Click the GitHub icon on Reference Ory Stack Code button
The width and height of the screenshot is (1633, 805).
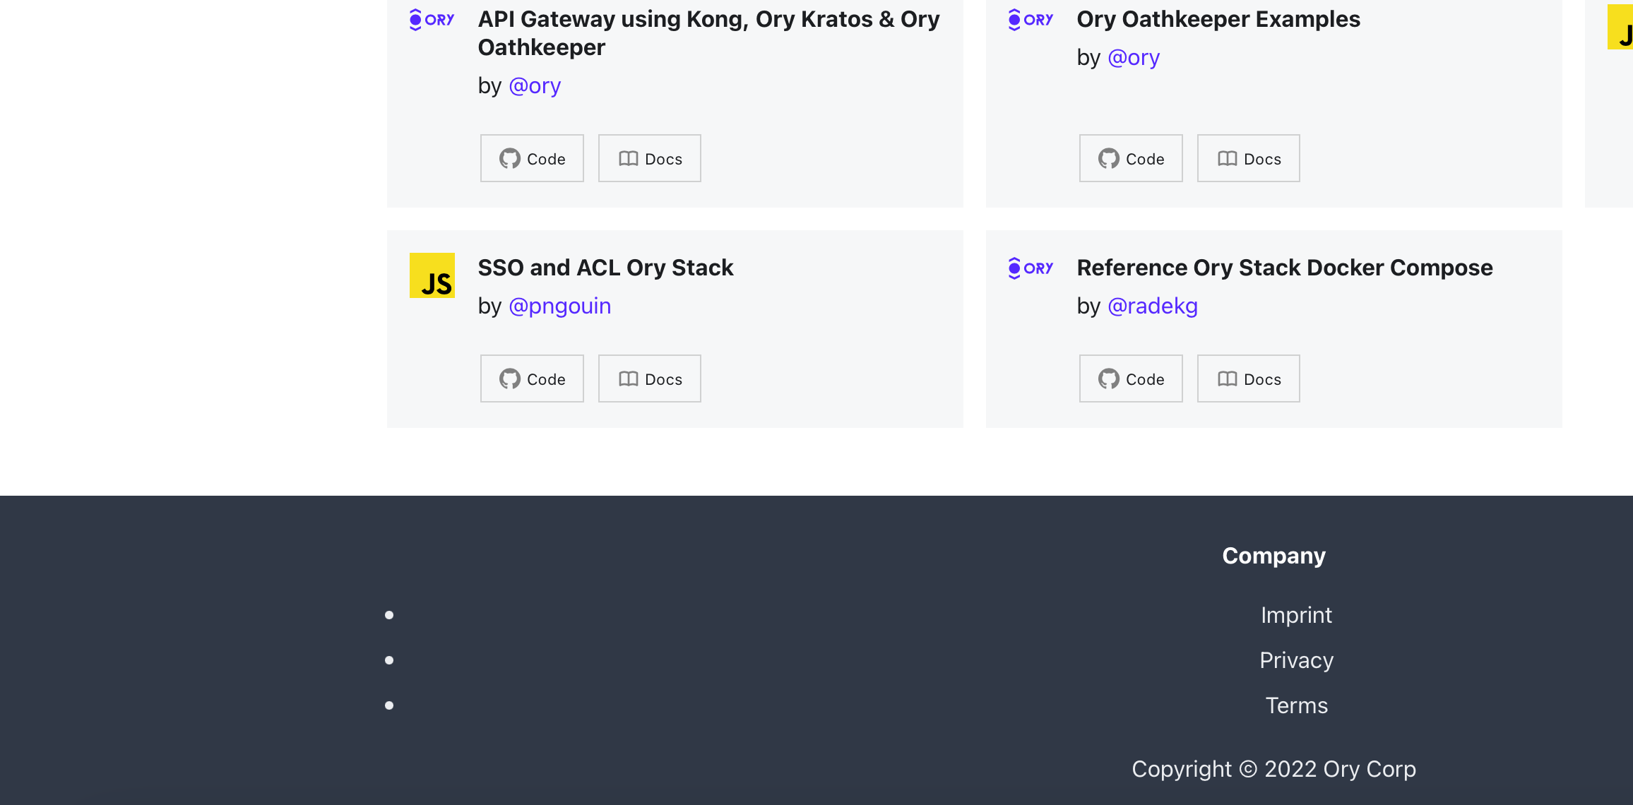(x=1109, y=378)
